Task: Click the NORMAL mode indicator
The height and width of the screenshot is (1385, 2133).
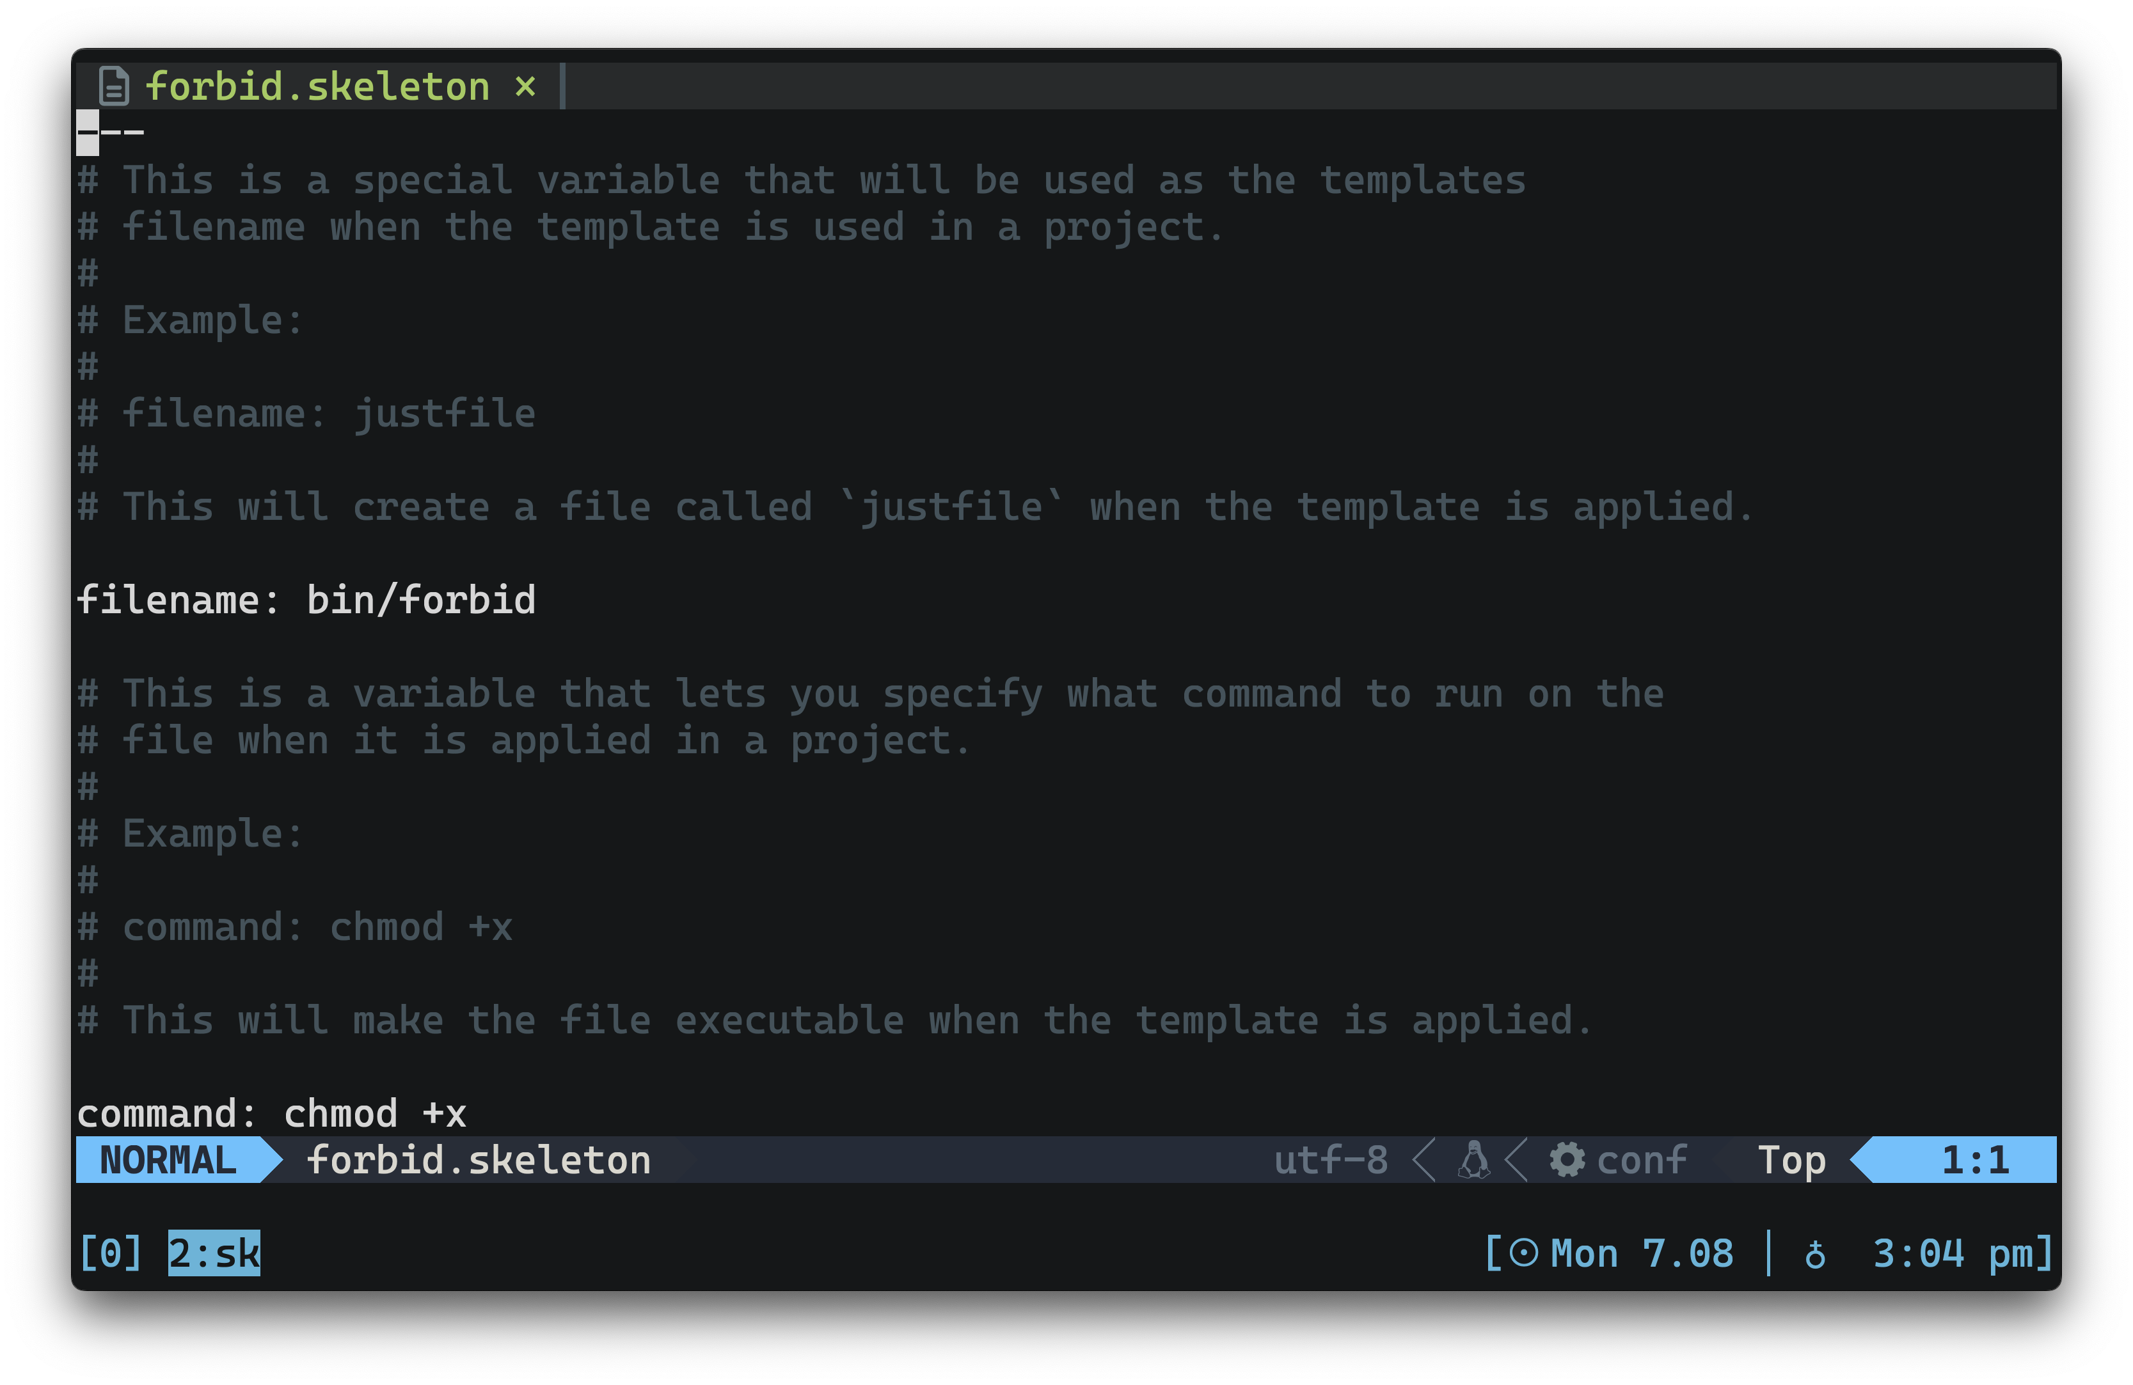Action: pyautogui.click(x=168, y=1160)
